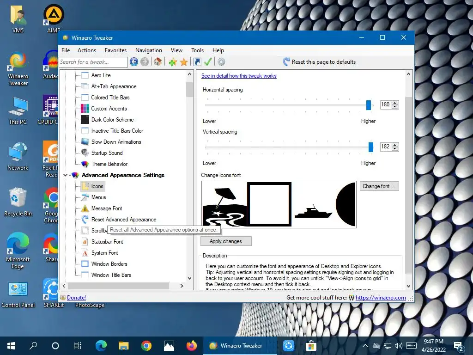Screen dimensions: 473x355
Task: Click the Dark Color Scheme icon
Action: pos(85,120)
